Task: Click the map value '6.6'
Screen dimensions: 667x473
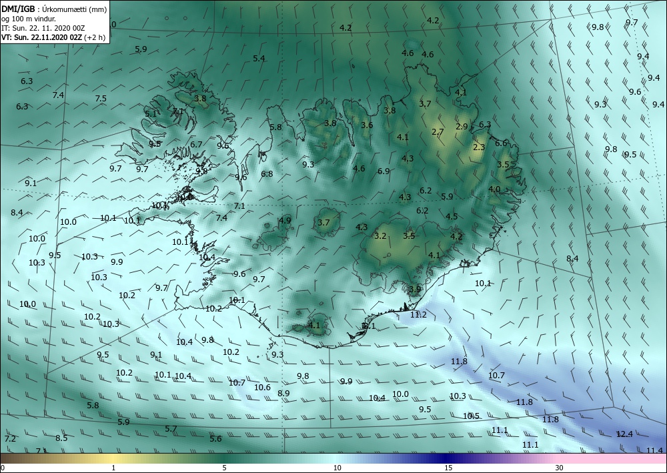Action: 501,143
